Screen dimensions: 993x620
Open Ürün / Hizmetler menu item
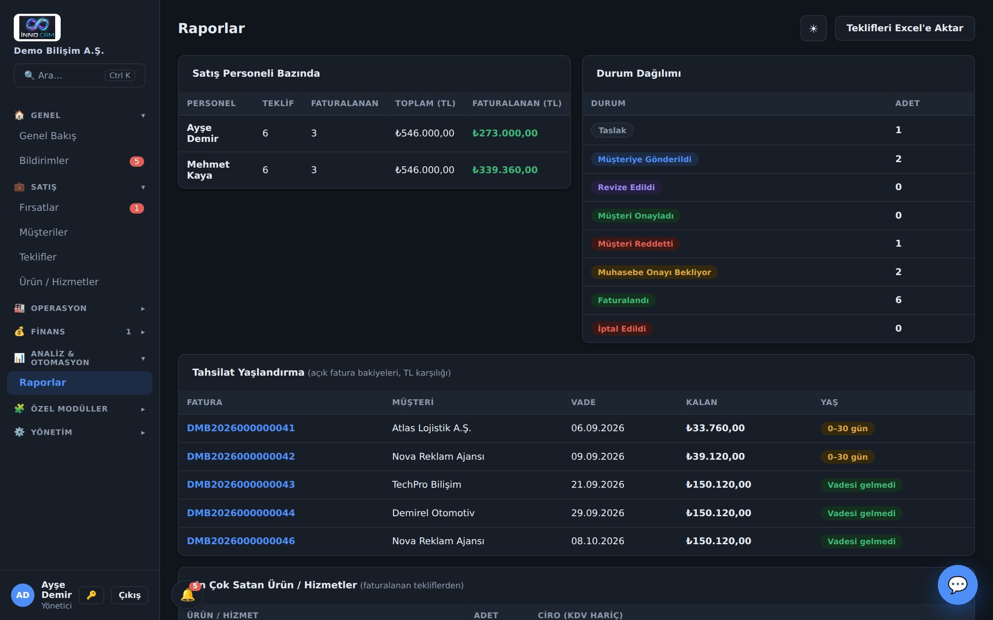tap(80, 282)
